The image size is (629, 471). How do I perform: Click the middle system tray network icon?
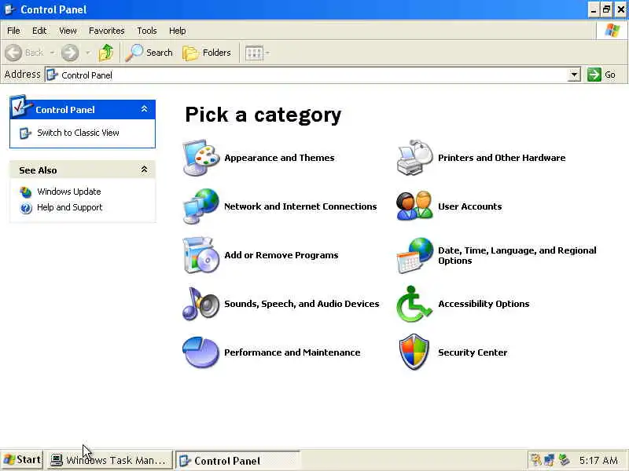(x=550, y=459)
